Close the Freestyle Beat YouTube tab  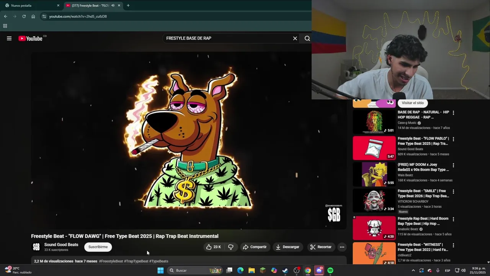tap(119, 5)
